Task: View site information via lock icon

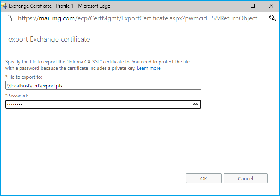Action: (9, 18)
